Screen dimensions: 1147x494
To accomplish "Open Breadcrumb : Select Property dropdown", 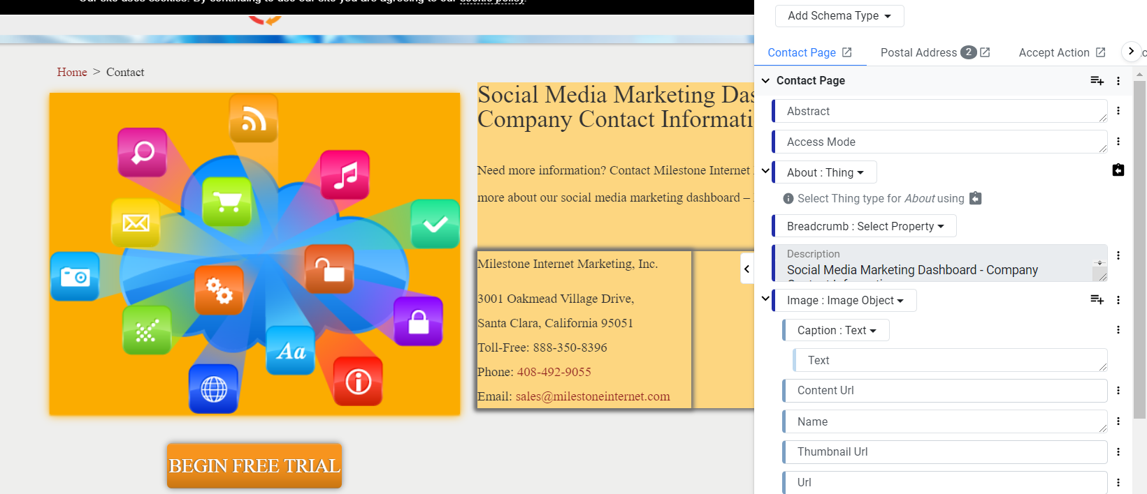I will pyautogui.click(x=865, y=226).
